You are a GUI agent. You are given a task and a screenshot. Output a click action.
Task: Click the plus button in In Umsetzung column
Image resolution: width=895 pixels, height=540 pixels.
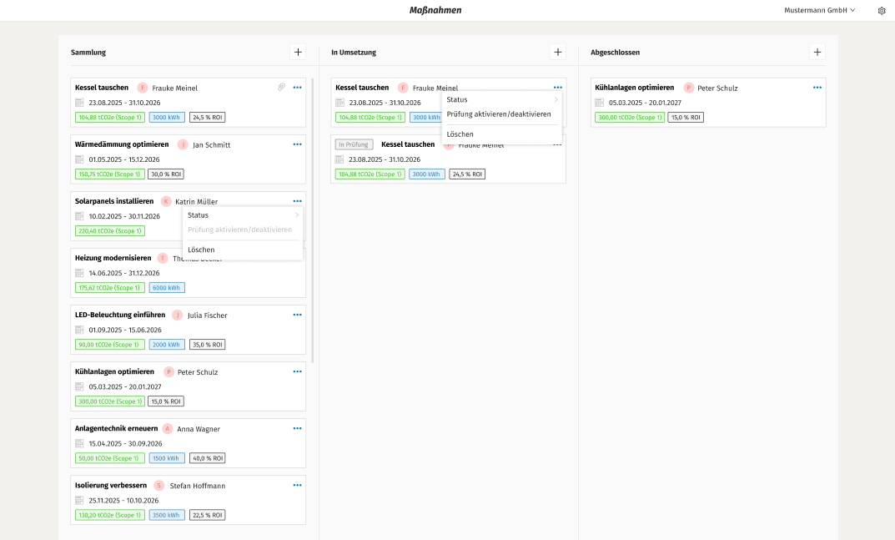[558, 52]
